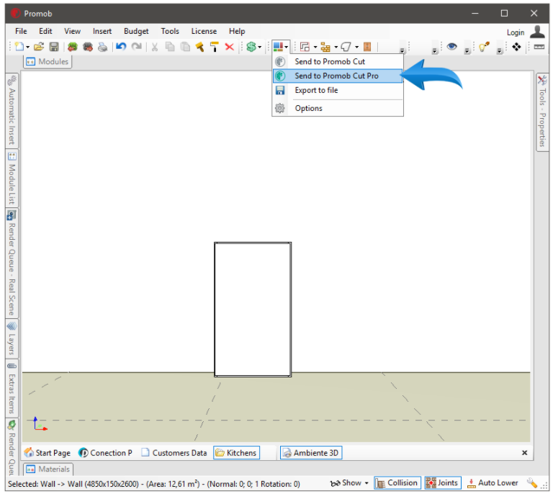Open the License menu

(204, 31)
